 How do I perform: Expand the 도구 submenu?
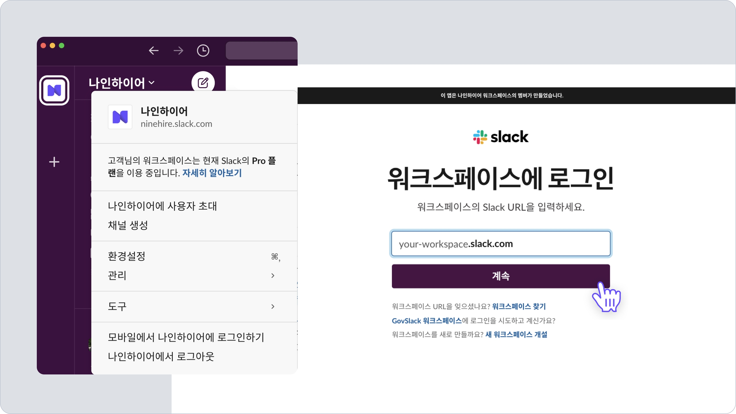tap(192, 306)
